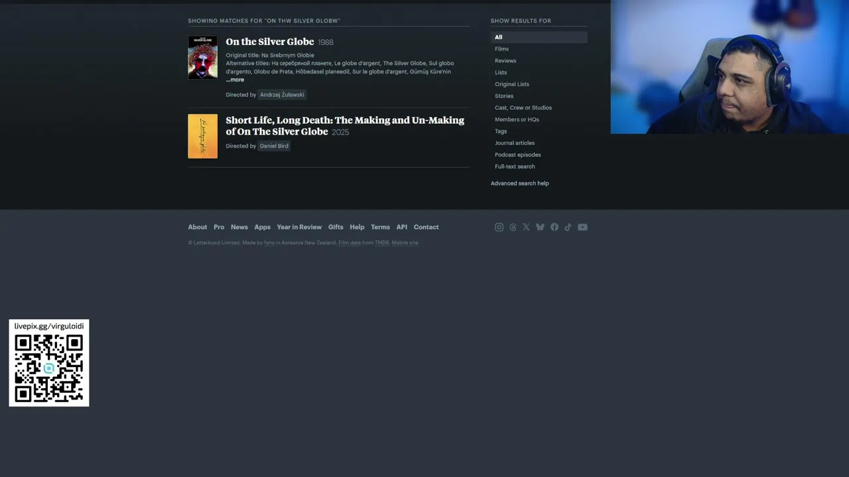Click 'Original title: Na Srebrnym Globie' text
This screenshot has height=477, width=849.
pos(270,56)
